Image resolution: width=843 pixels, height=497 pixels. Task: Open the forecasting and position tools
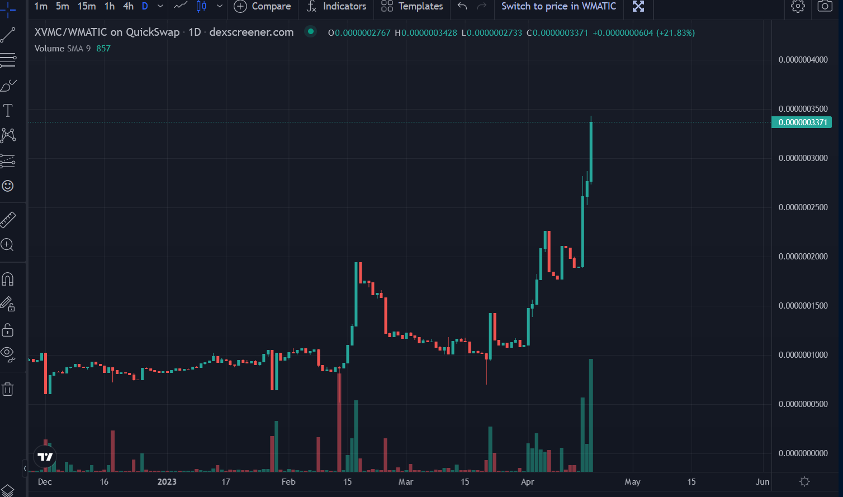(x=8, y=161)
